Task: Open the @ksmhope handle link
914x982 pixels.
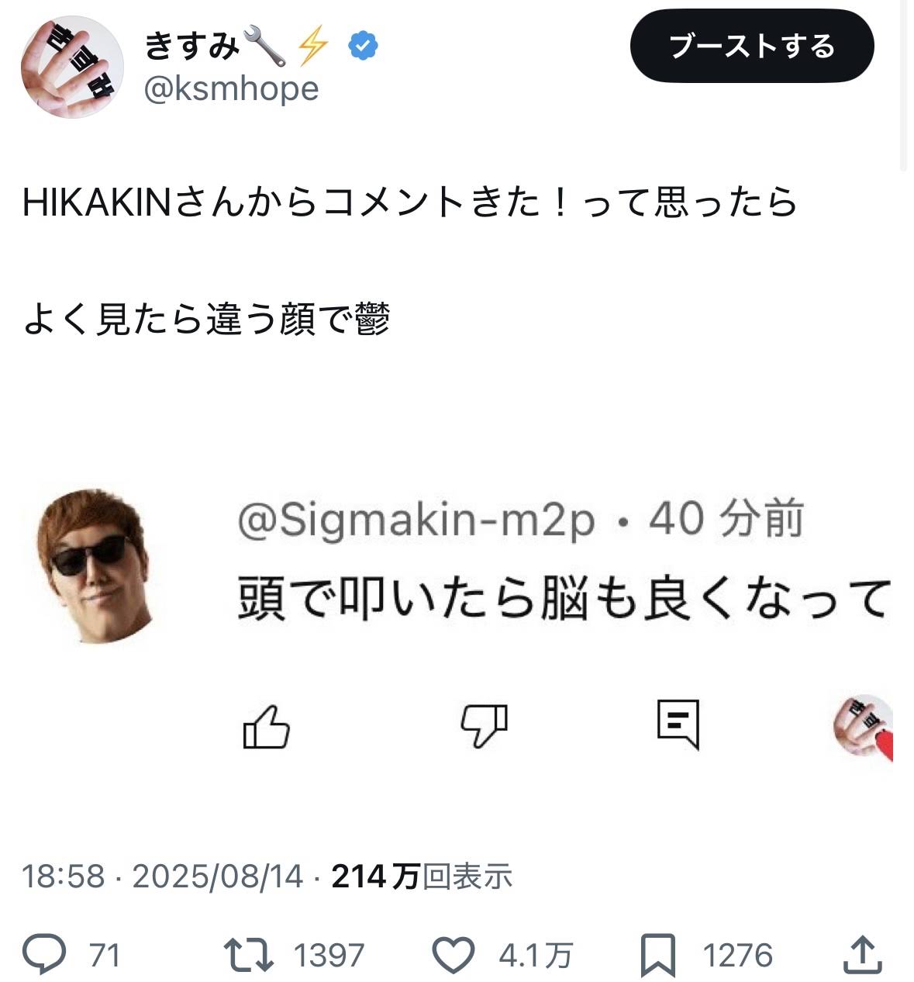Action: (231, 90)
